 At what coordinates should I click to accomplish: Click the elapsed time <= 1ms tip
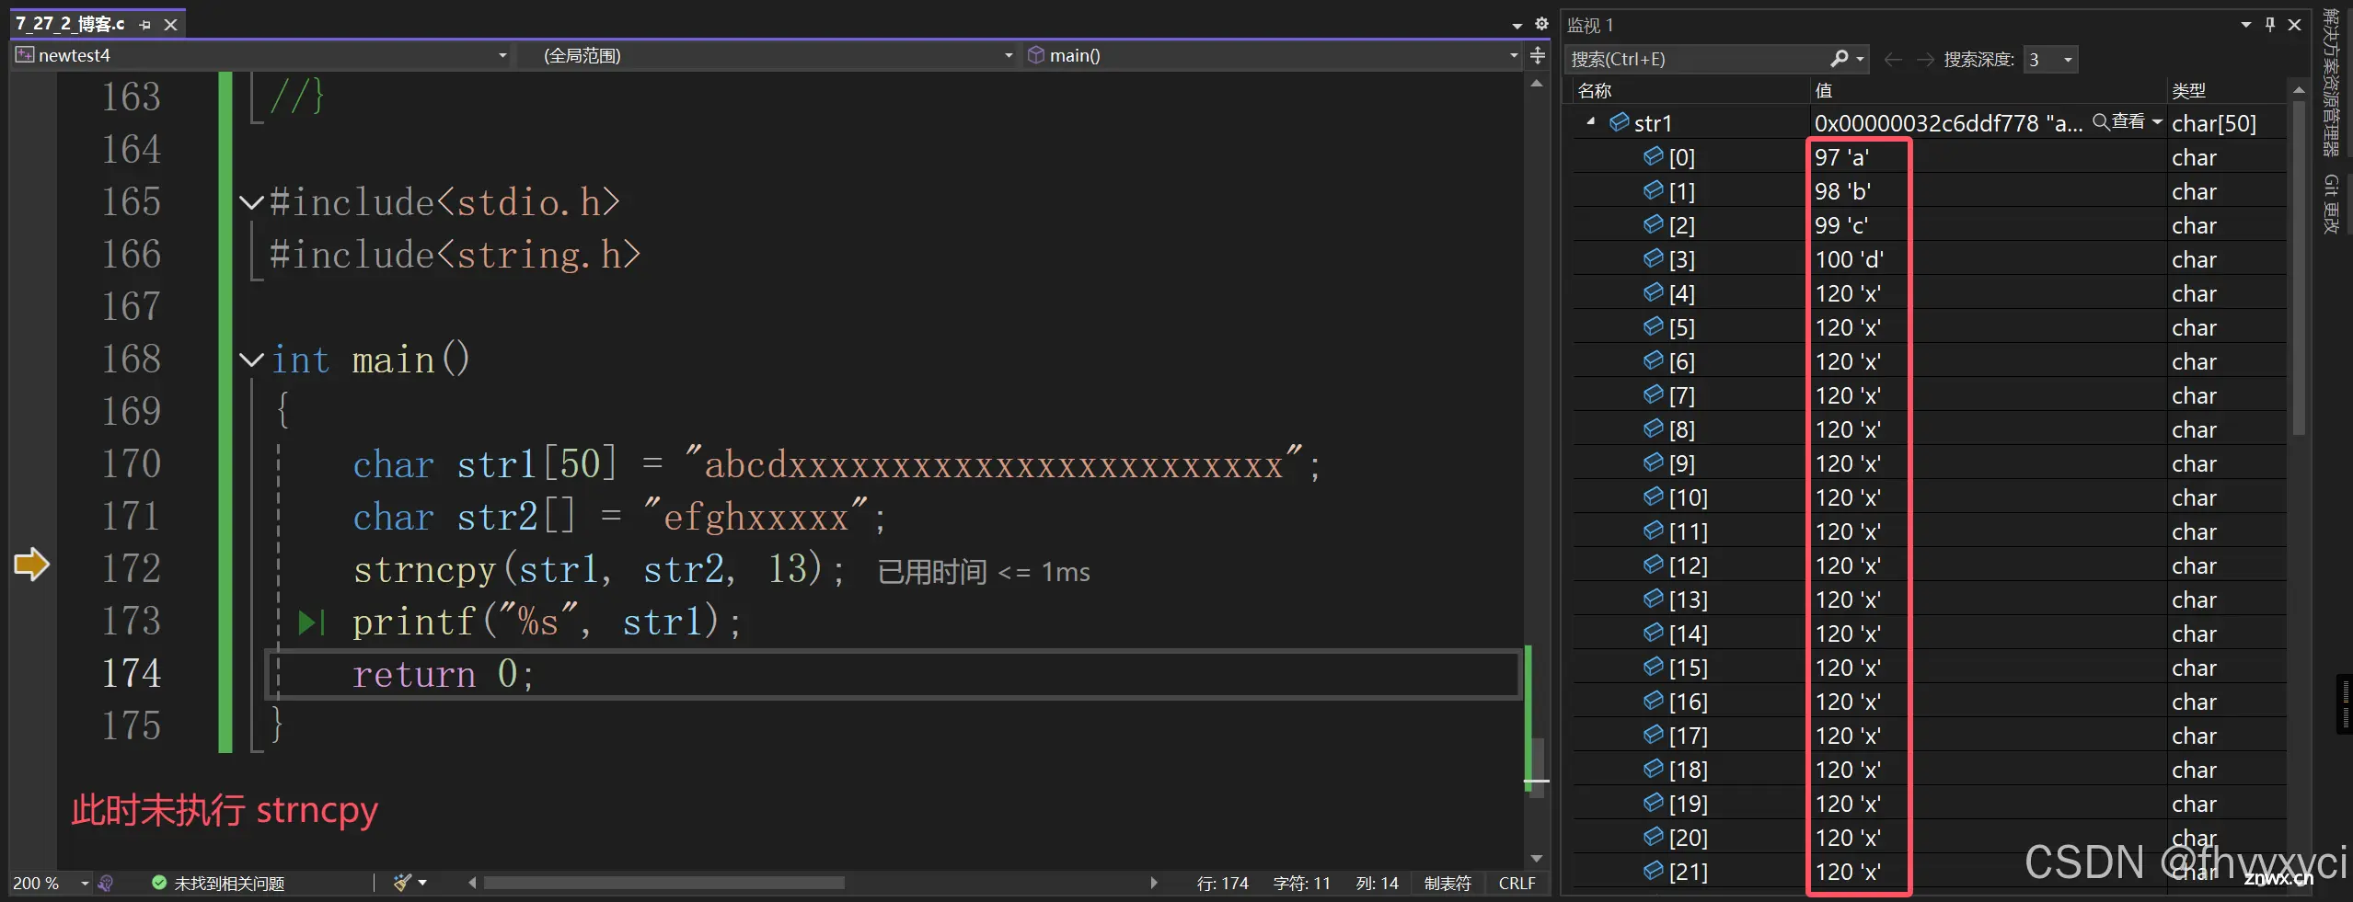984,572
